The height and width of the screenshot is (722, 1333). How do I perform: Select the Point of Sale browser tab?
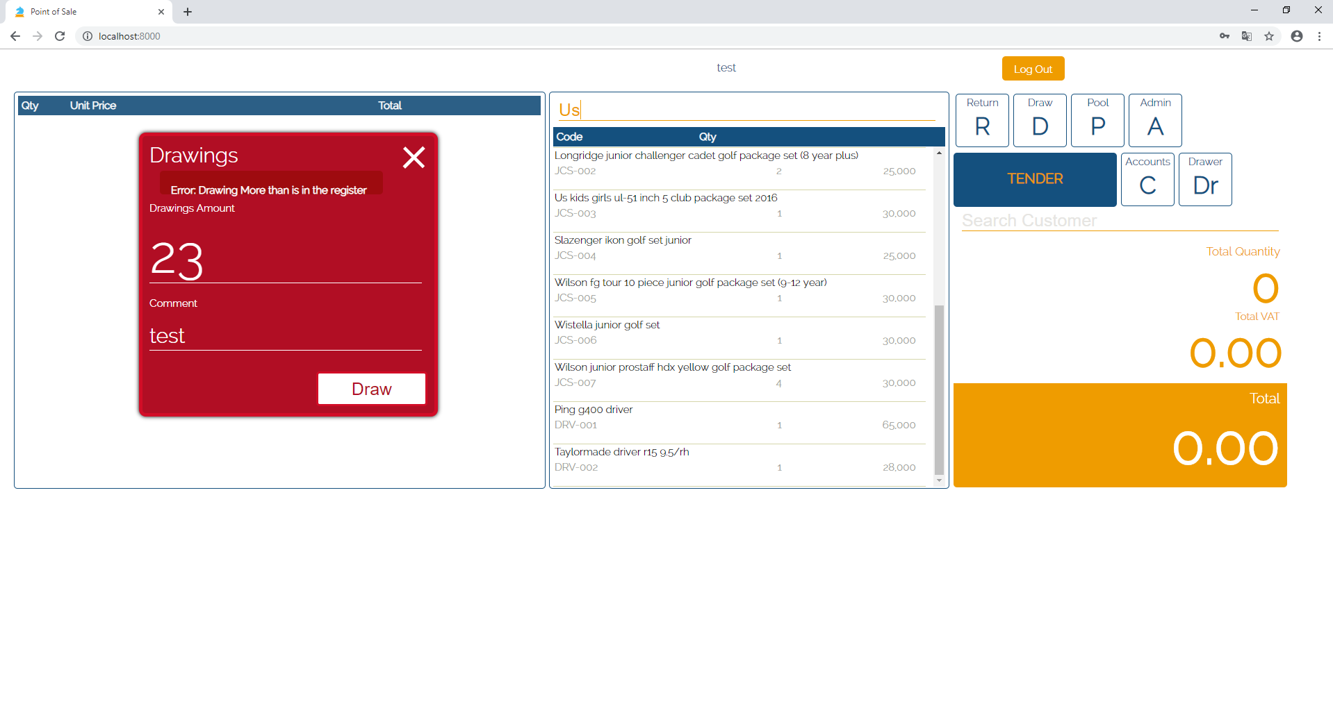(83, 11)
